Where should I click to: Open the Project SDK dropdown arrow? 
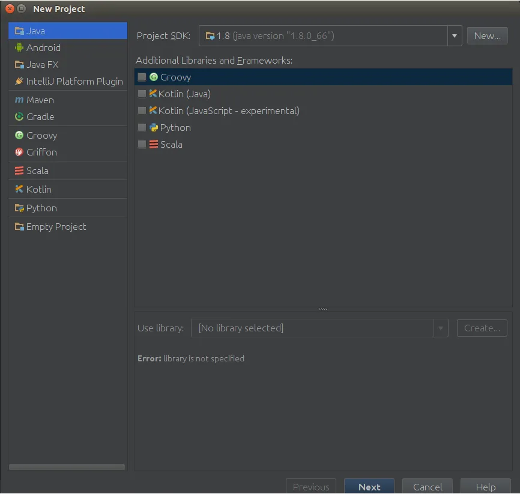click(x=455, y=36)
